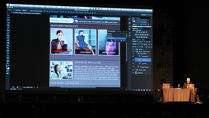This screenshot has height=118, width=209.
Task: Select the Move tool in the toolbox
Action: [x=8, y=15]
